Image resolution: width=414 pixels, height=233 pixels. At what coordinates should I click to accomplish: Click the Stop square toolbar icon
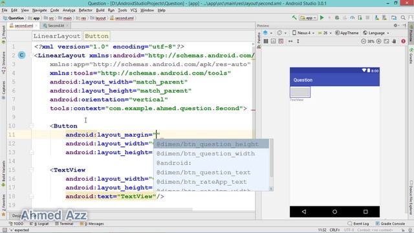pyautogui.click(x=367, y=17)
